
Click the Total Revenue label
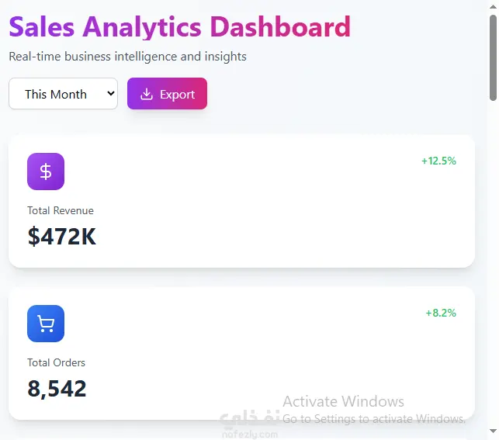click(61, 210)
